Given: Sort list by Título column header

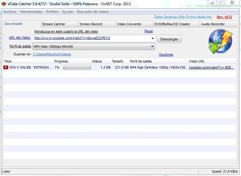Looking at the screenshot, I should pos(28,61).
